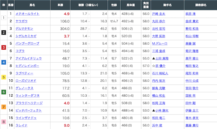217x129 pixels.
Task: Open jockey 丸田 恭介 profile link
Action: pyautogui.click(x=159, y=21)
